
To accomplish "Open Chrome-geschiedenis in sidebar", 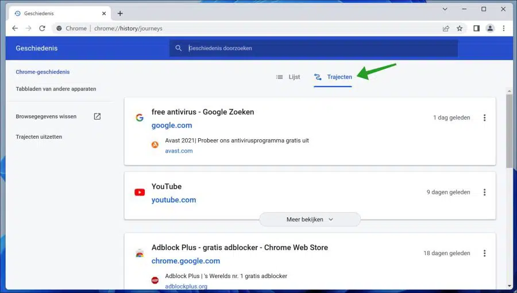I will [x=43, y=72].
